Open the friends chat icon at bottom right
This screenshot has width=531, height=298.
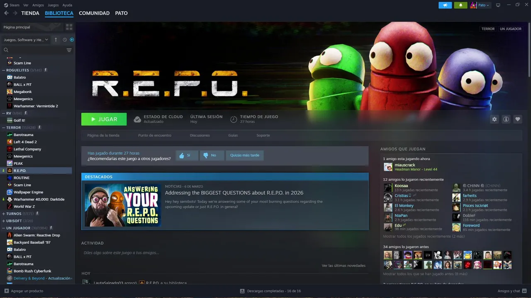click(x=524, y=291)
